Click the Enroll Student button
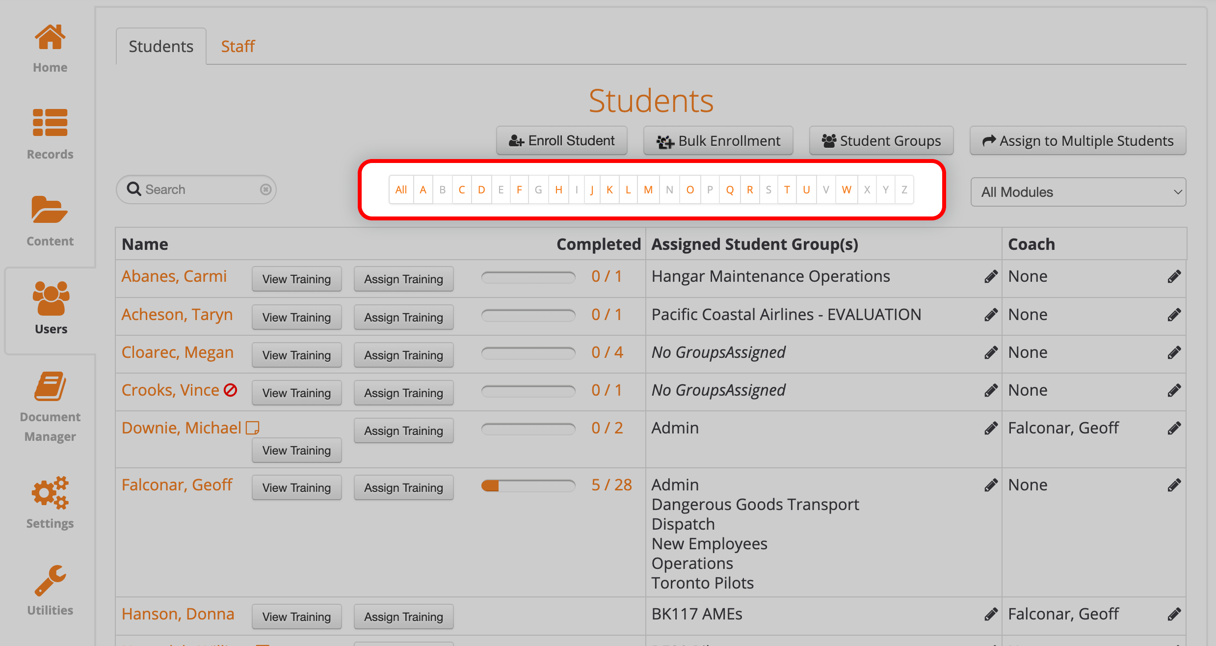The height and width of the screenshot is (646, 1216). (x=561, y=141)
